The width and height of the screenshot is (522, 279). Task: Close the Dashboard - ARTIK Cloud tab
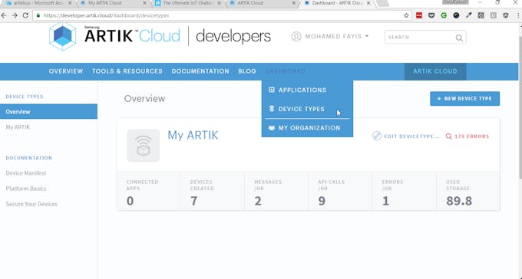(368, 3)
